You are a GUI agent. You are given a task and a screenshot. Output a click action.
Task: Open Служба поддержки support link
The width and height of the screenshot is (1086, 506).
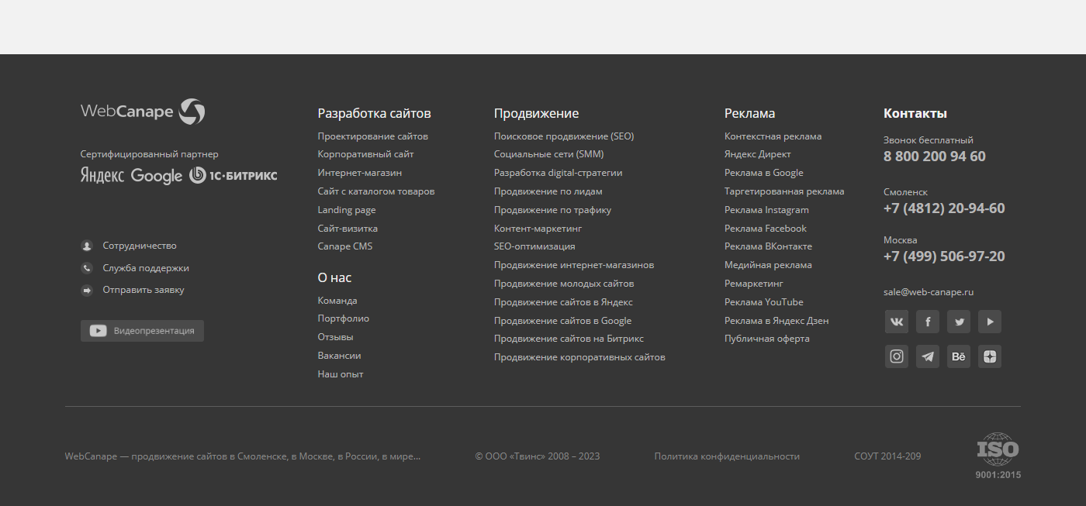pos(146,268)
